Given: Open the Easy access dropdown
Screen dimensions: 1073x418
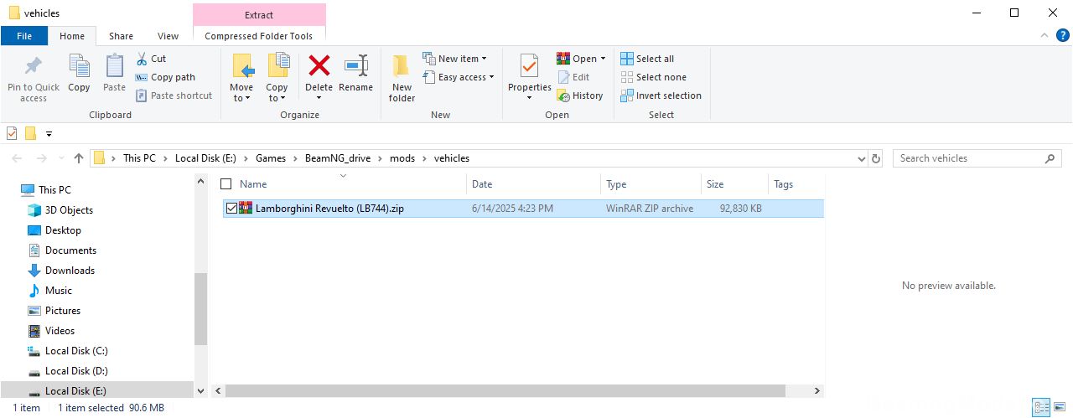Looking at the screenshot, I should pos(458,77).
